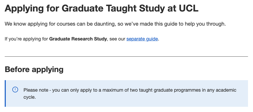Click the words see our before the link
Viewport: 253px width, 112px height.
pyautogui.click(x=117, y=39)
